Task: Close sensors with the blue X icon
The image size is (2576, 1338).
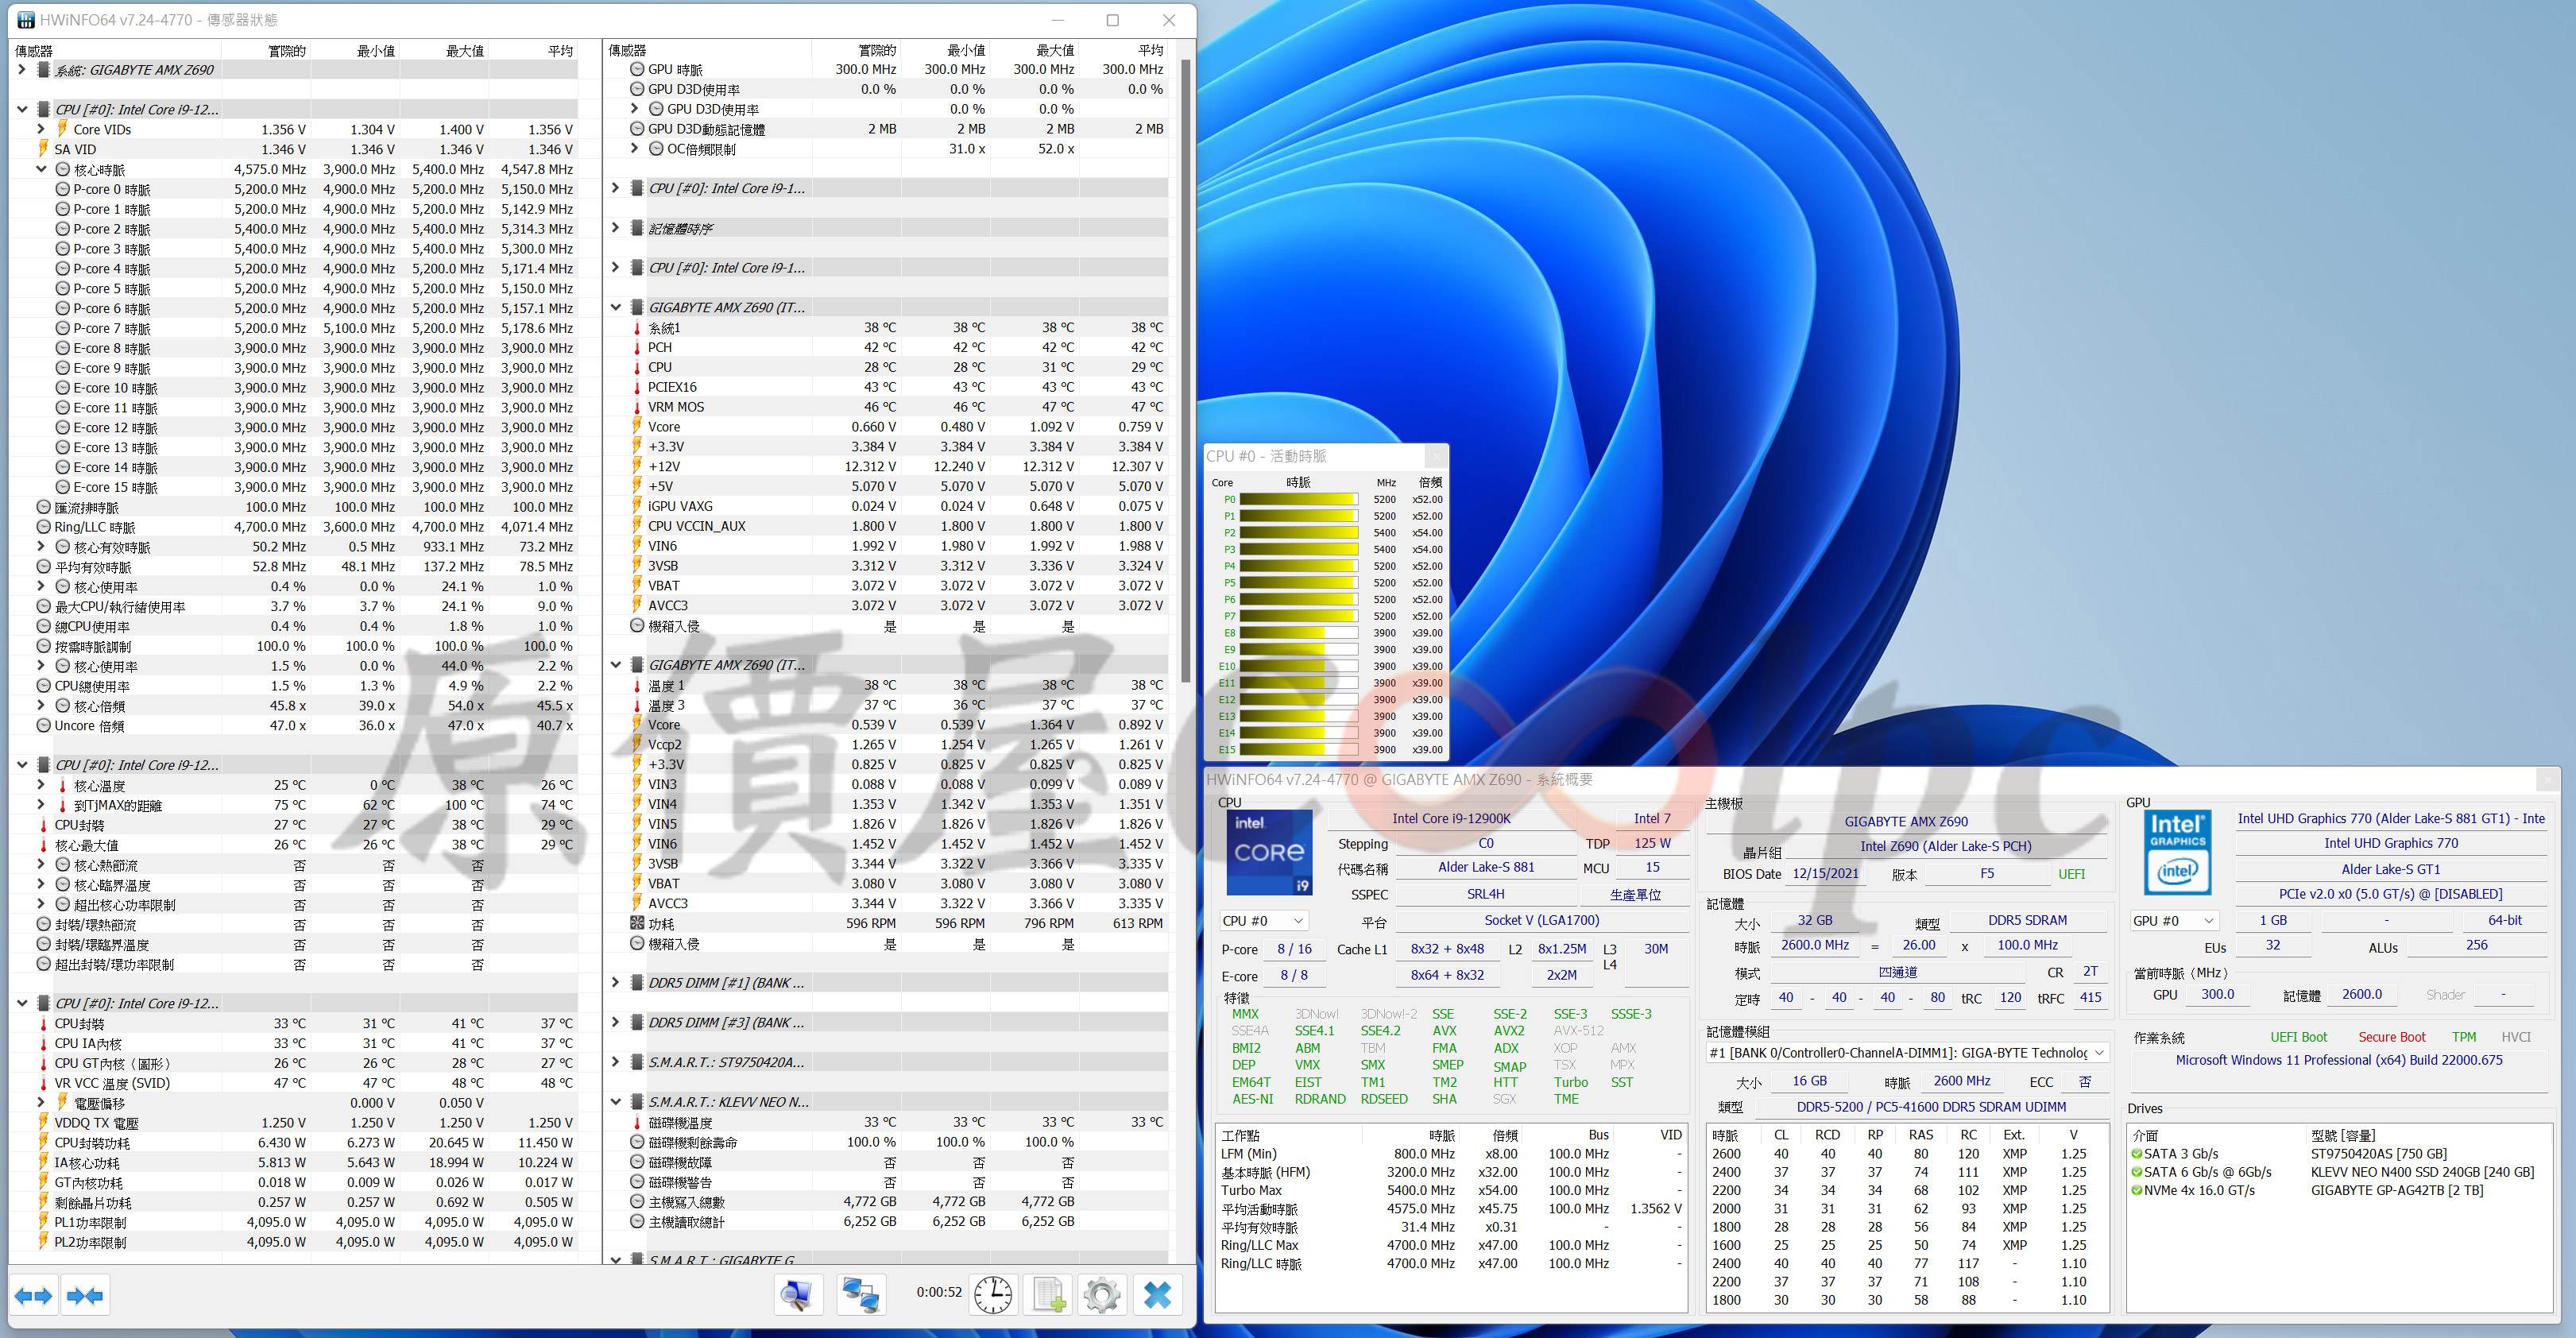Action: coord(1157,1295)
